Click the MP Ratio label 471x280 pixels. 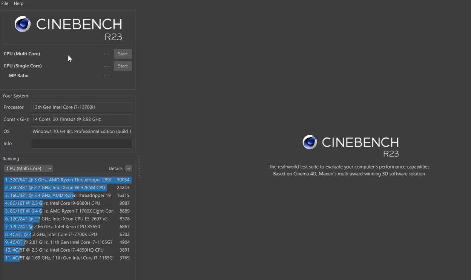click(x=18, y=76)
